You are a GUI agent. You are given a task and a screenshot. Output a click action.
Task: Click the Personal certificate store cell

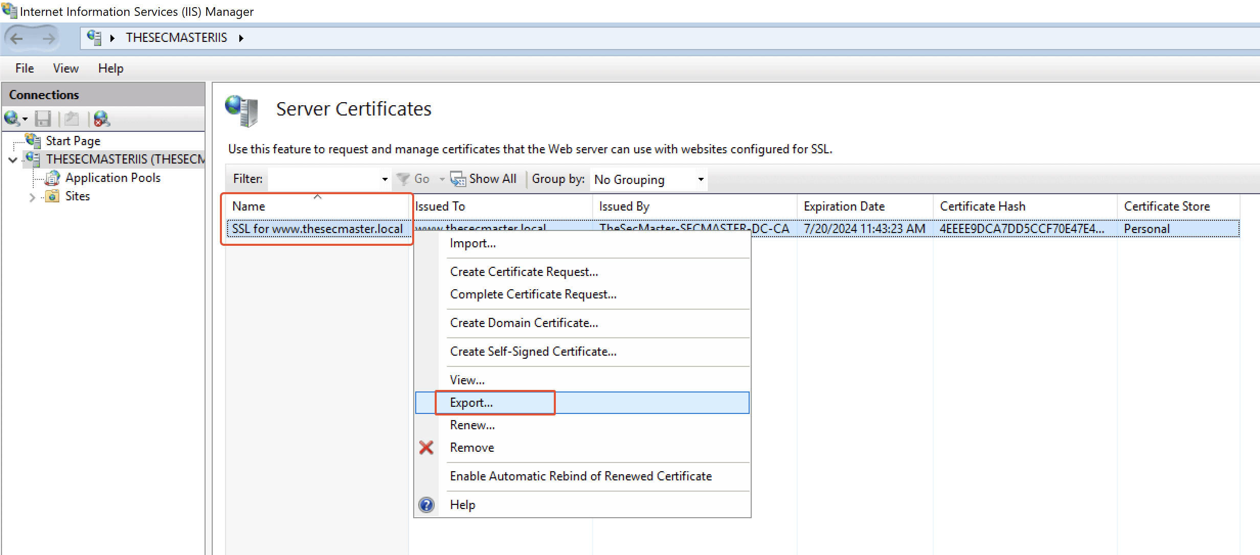(x=1146, y=228)
